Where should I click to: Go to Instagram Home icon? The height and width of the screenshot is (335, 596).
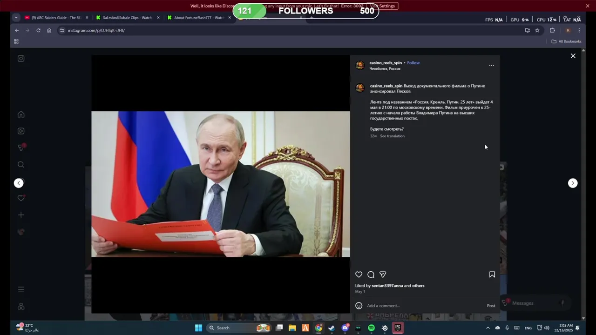point(21,114)
